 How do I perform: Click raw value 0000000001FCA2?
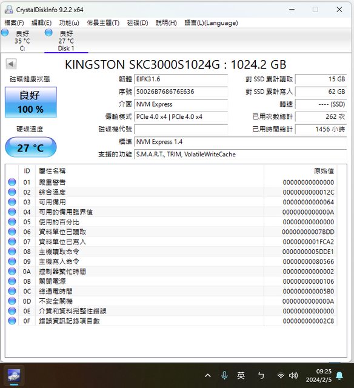[309, 242]
